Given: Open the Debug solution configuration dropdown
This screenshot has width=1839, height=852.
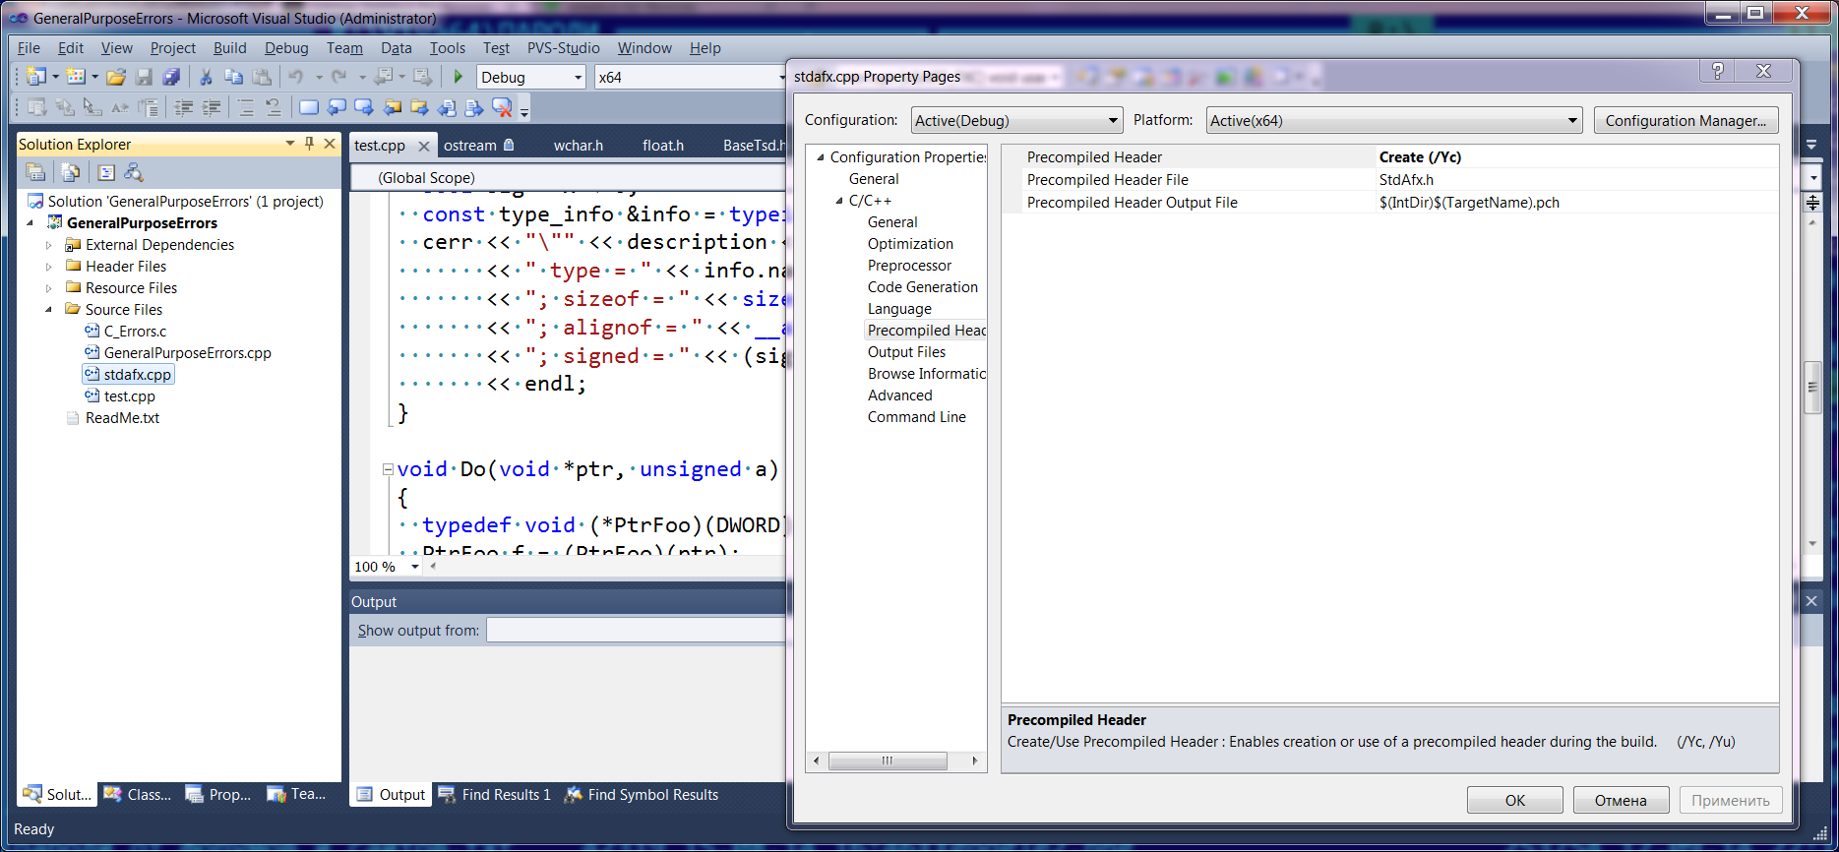Looking at the screenshot, I should click(x=531, y=77).
